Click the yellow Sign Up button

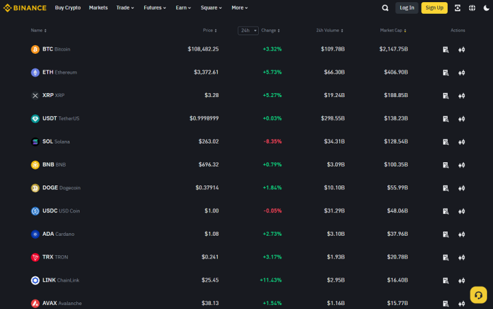pyautogui.click(x=434, y=8)
